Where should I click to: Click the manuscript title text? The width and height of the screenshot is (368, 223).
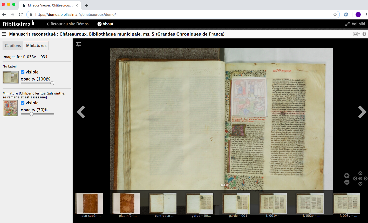(x=117, y=34)
